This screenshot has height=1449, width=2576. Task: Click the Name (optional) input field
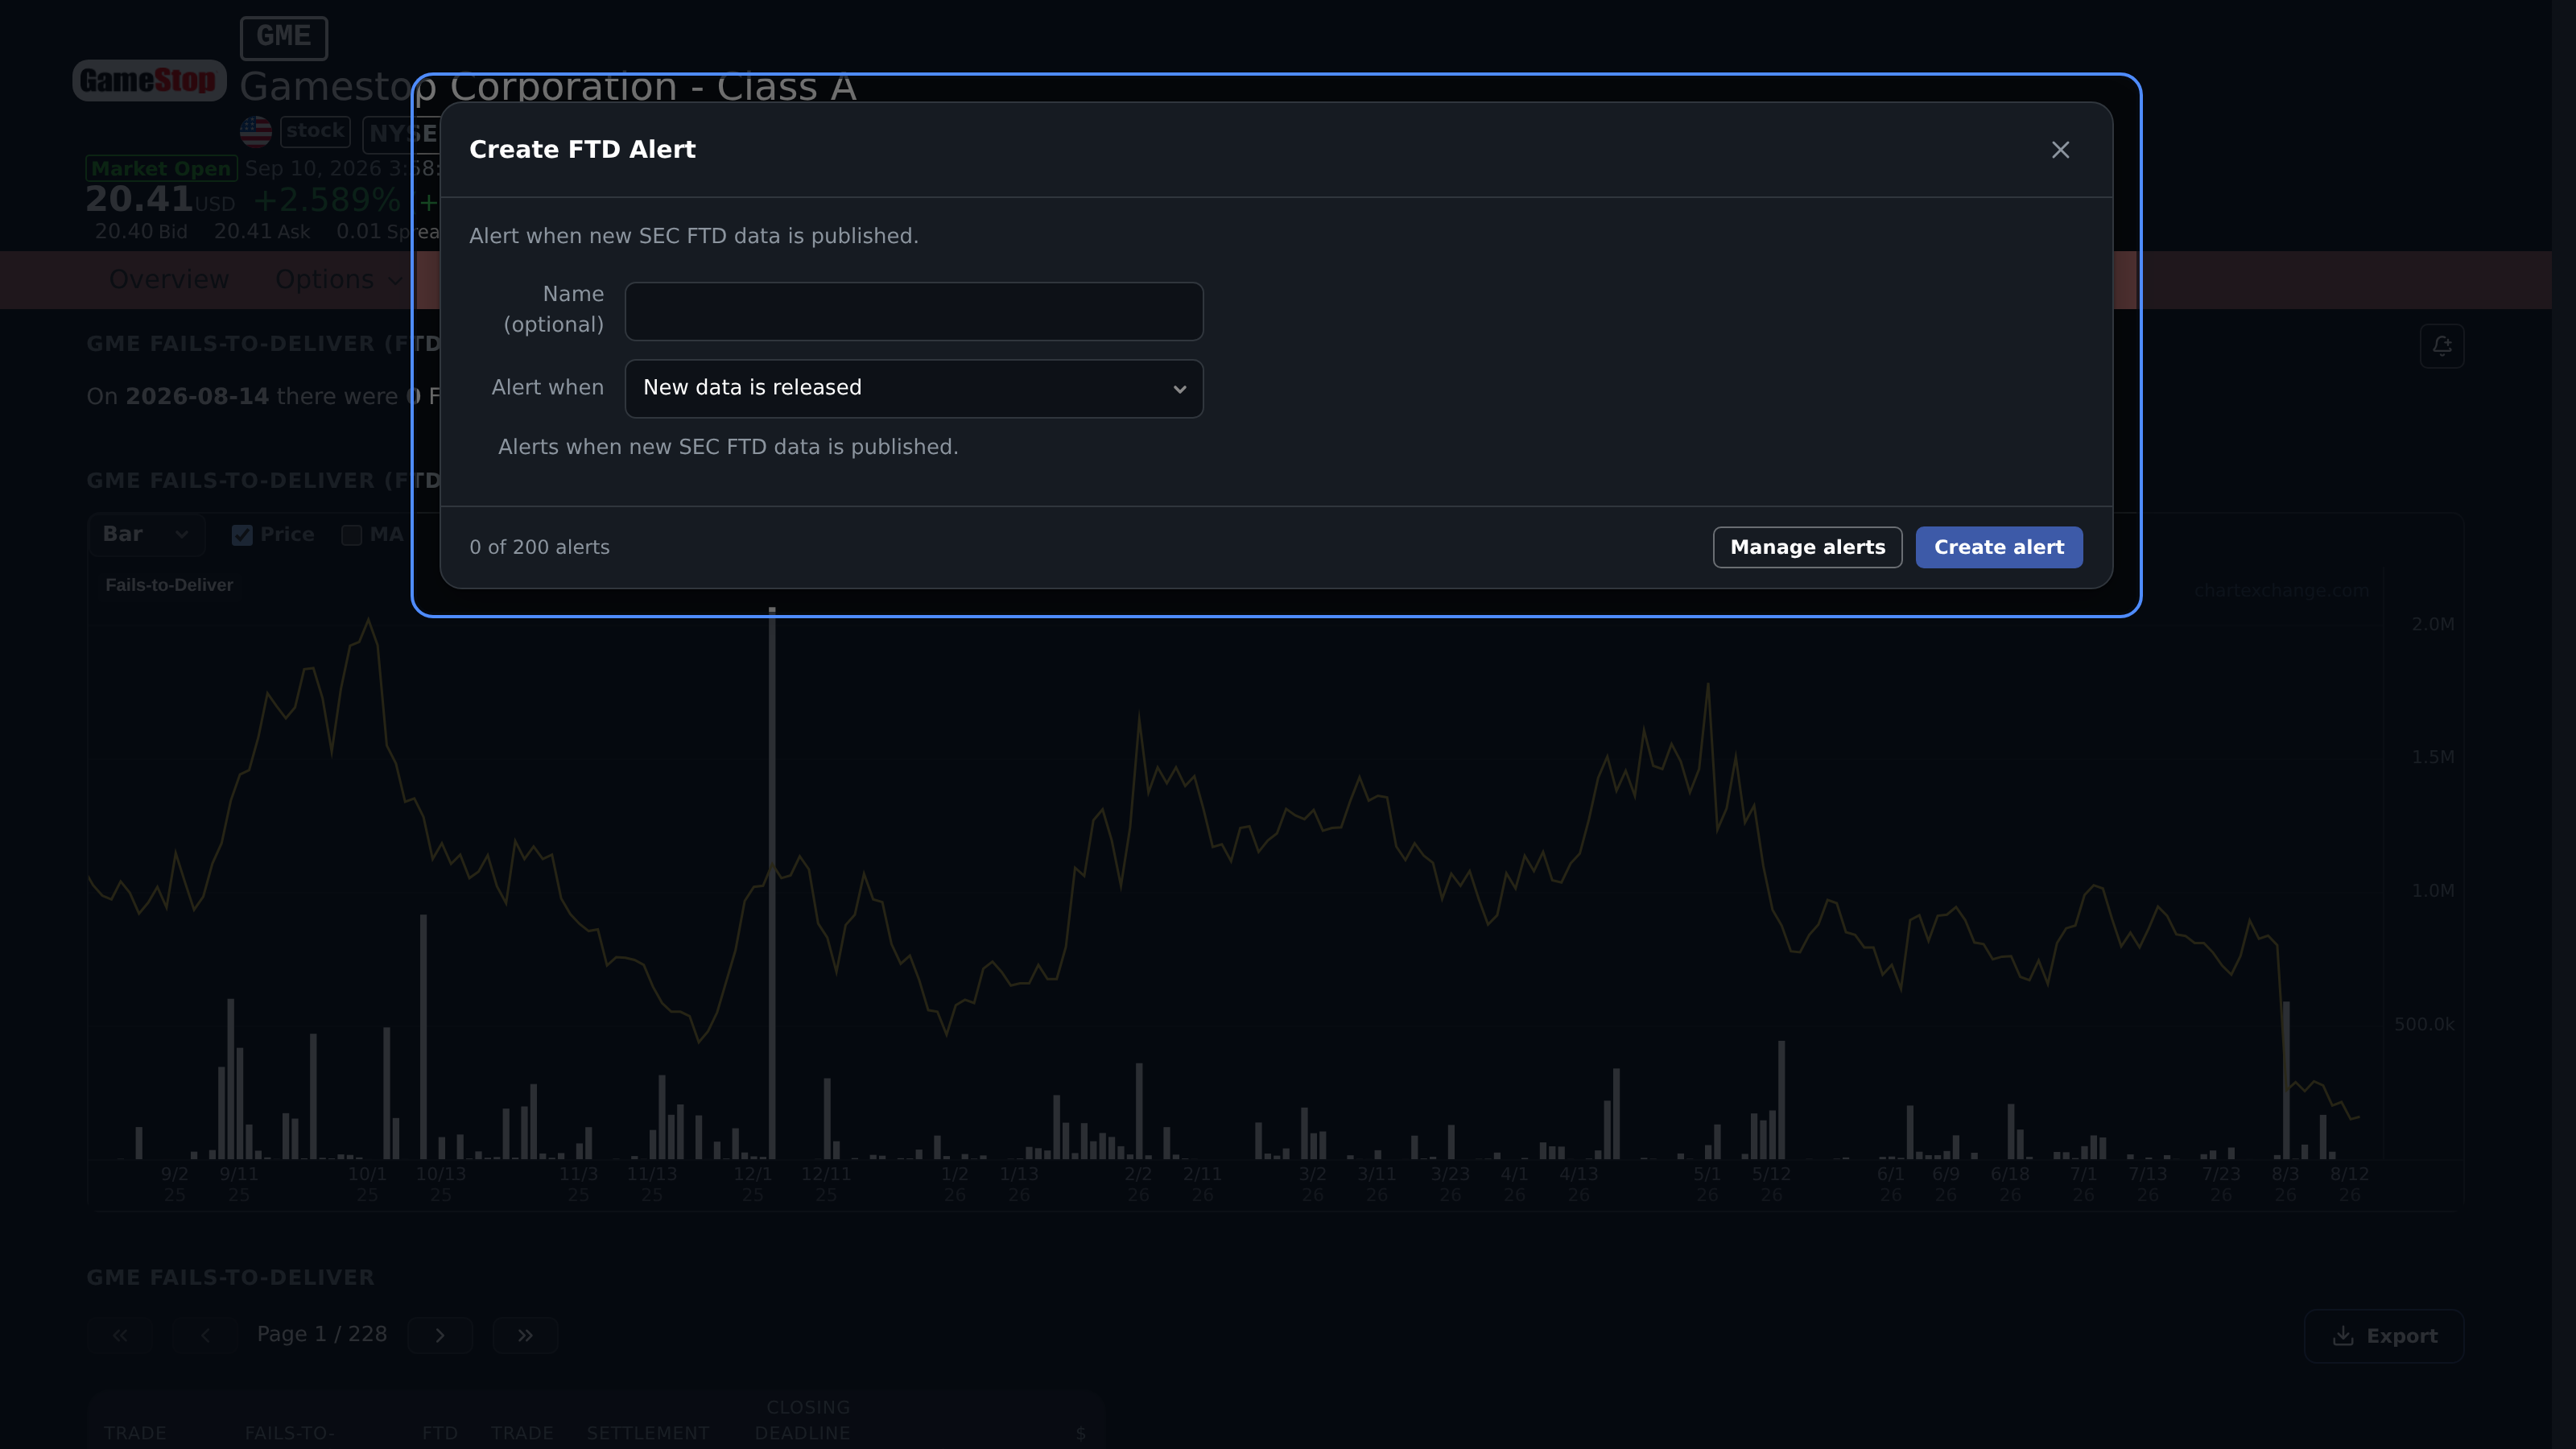[x=914, y=311]
